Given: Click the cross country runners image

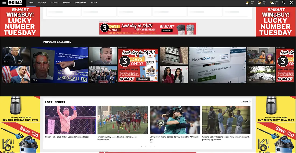Looking at the screenshot, I should [x=123, y=120].
